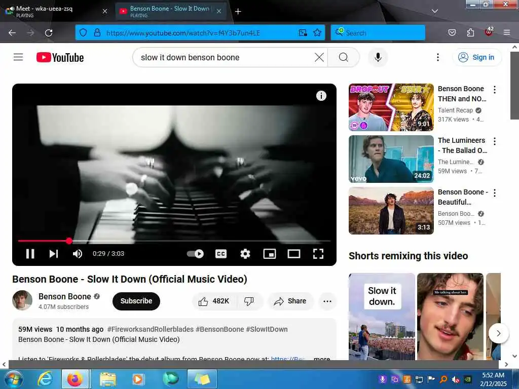The image size is (519, 389).
Task: Show next shorts with arrow
Action: click(x=498, y=333)
